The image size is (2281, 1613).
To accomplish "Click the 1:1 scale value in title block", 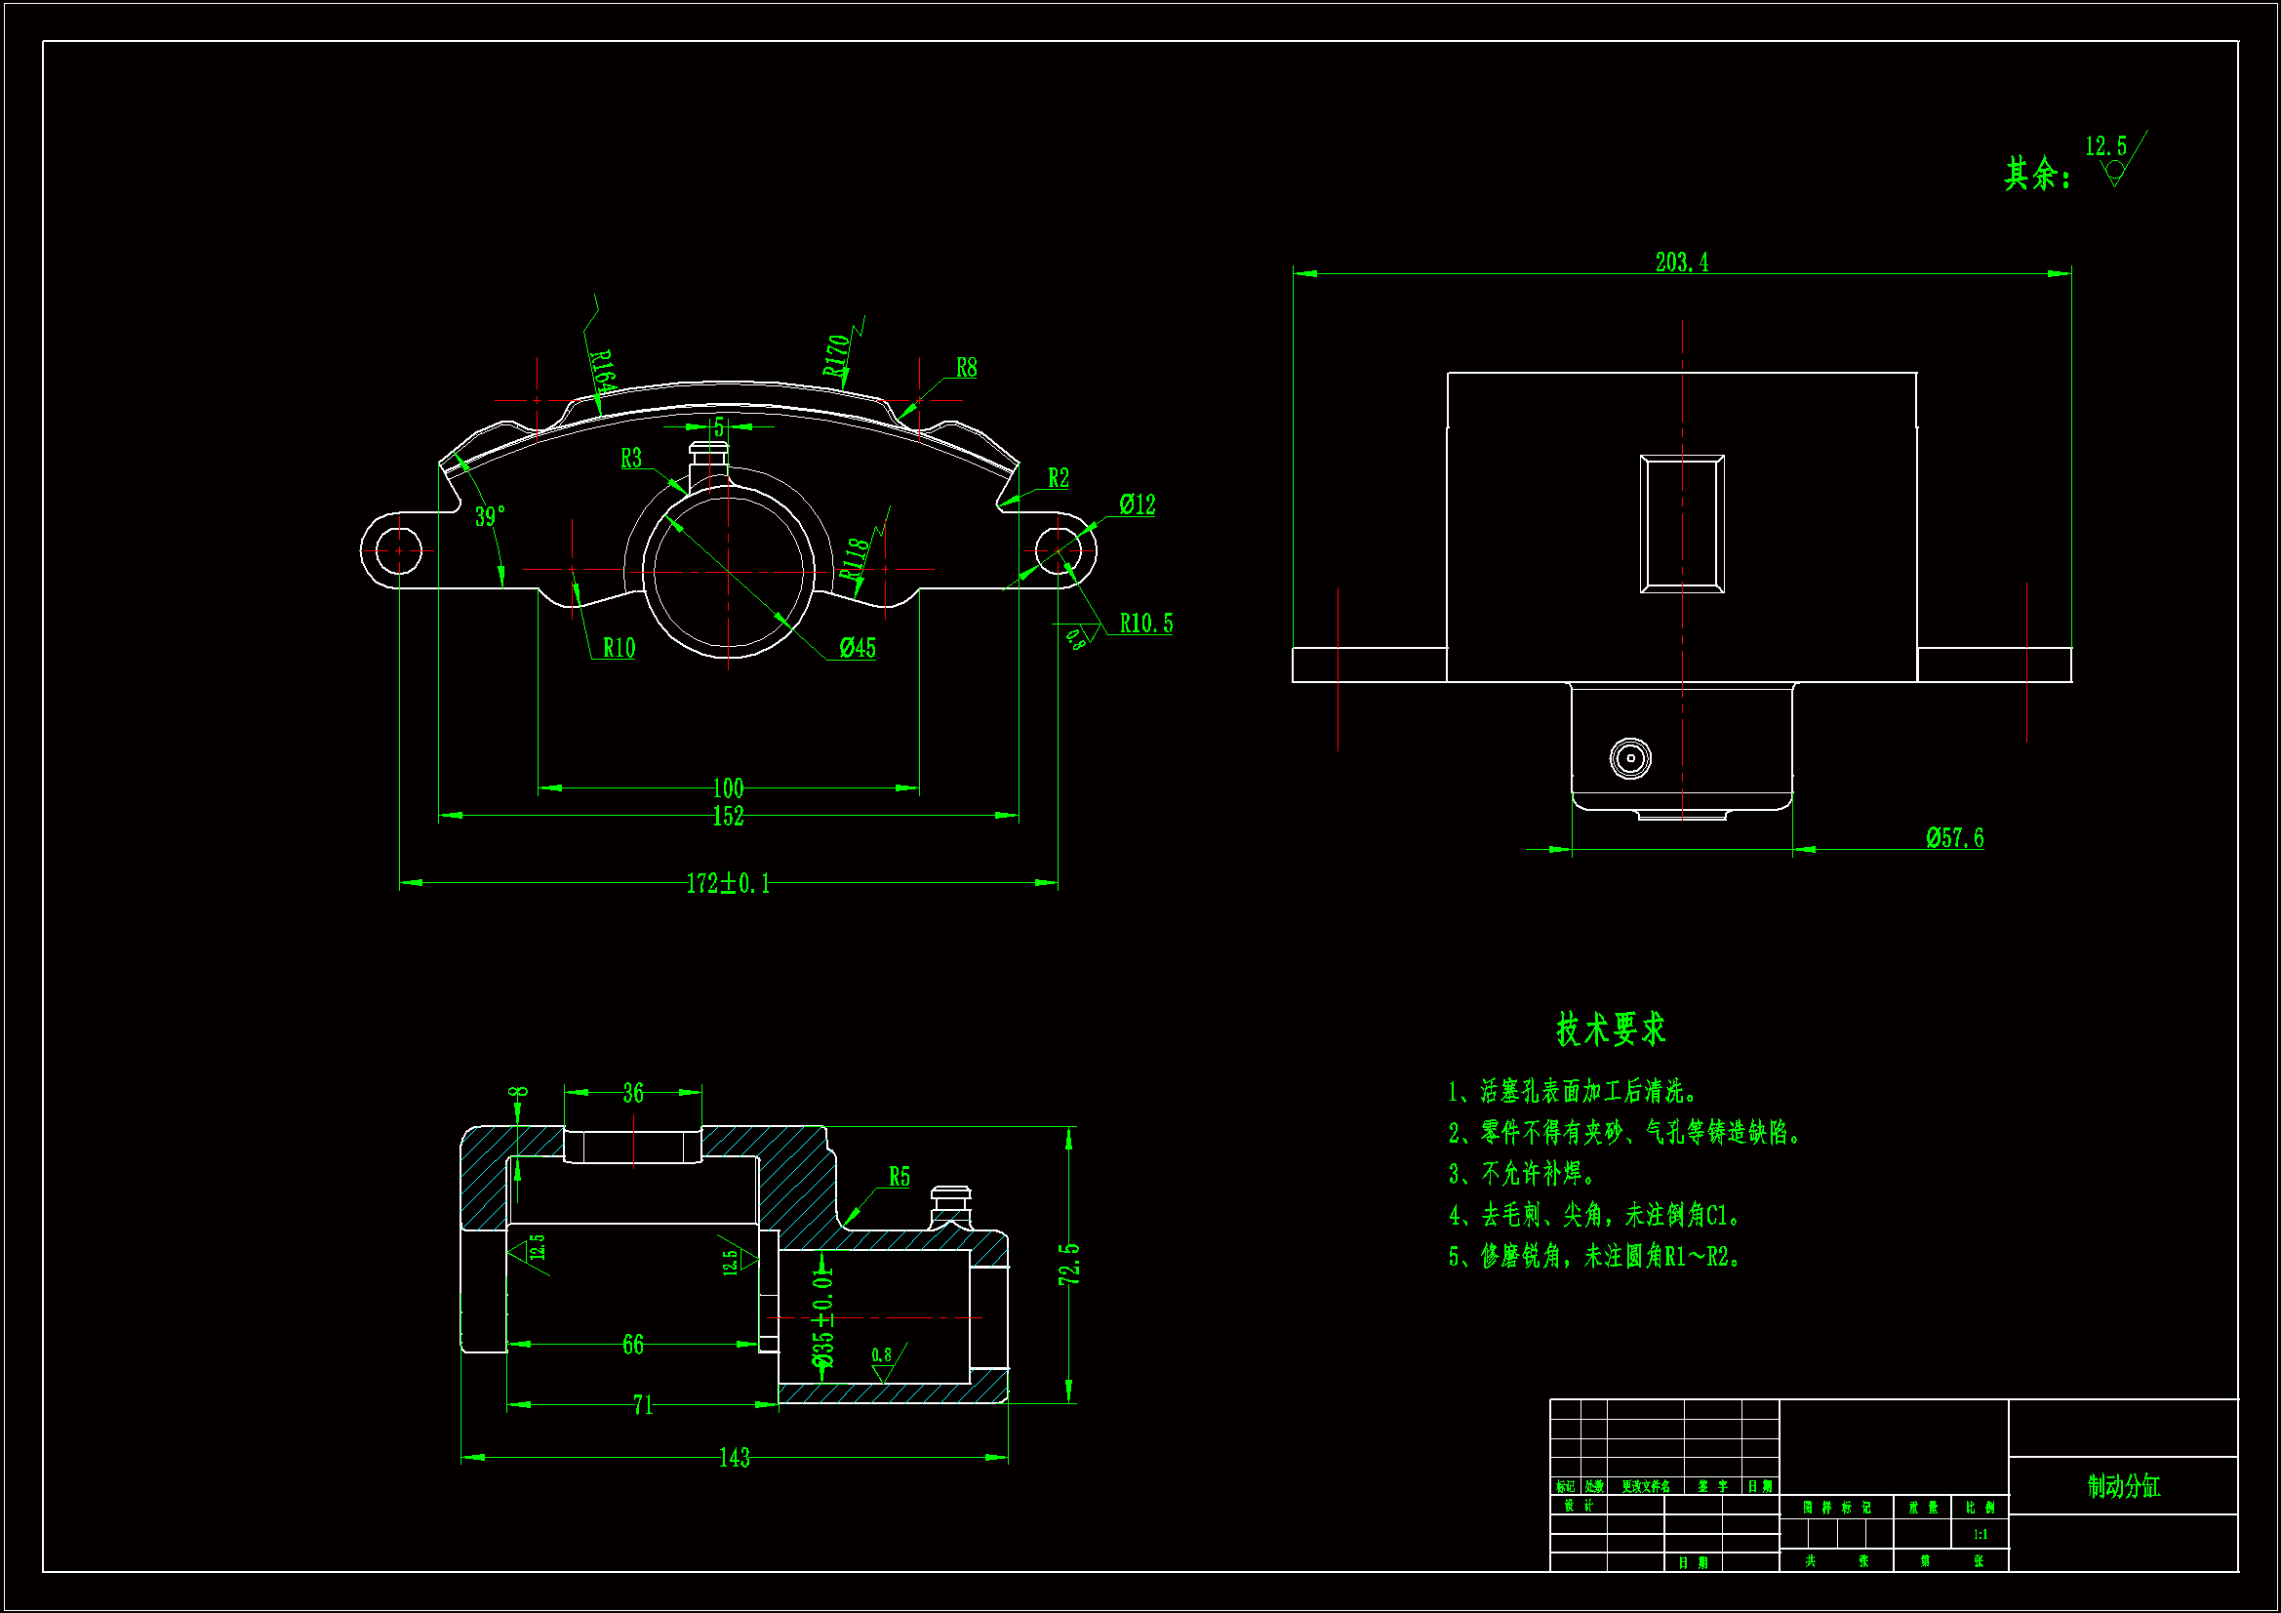I will (1980, 1535).
